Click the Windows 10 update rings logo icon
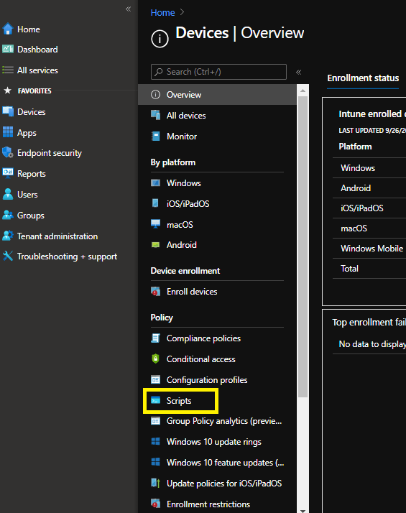Screen dimensions: 406x513 (155, 441)
